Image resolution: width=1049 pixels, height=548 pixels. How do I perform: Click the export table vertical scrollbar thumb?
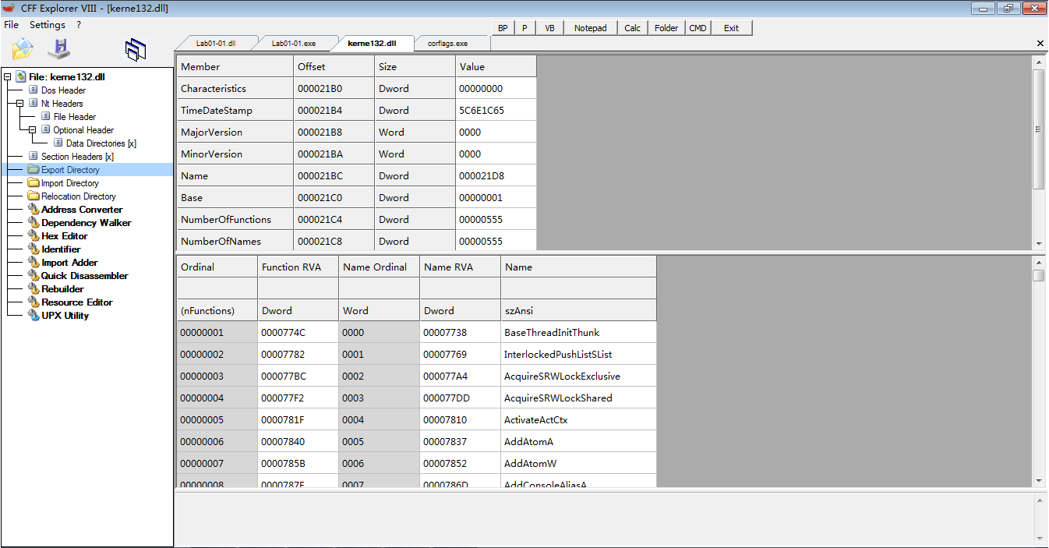point(1039,276)
